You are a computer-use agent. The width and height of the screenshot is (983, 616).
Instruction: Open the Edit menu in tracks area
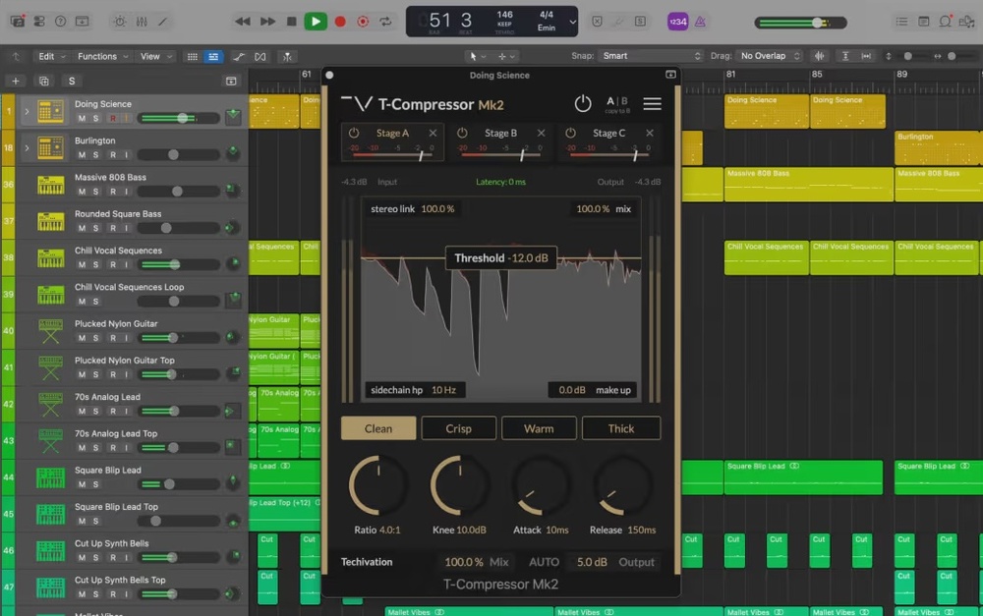[50, 56]
